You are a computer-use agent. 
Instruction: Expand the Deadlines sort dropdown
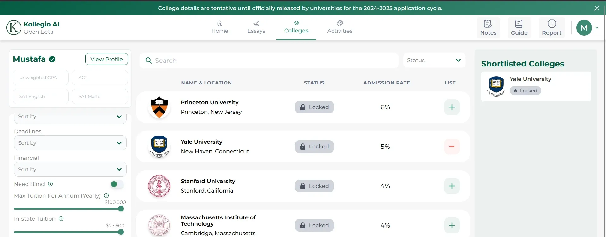point(70,143)
